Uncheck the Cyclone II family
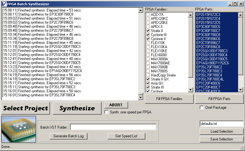Viewport: 245px width, 151px height. [x=148, y=39]
